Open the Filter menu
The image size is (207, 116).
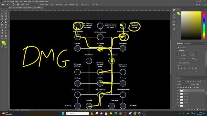pos(29,1)
